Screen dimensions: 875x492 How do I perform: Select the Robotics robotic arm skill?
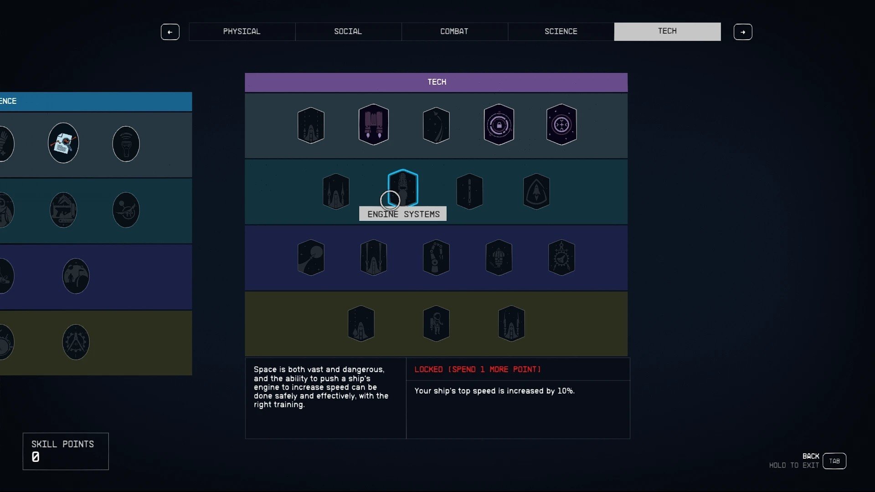click(436, 257)
